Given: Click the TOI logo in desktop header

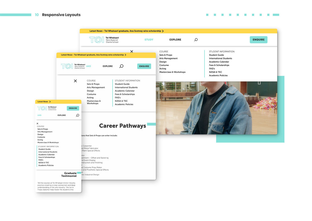Looking at the screenshot, I should click(x=96, y=40).
